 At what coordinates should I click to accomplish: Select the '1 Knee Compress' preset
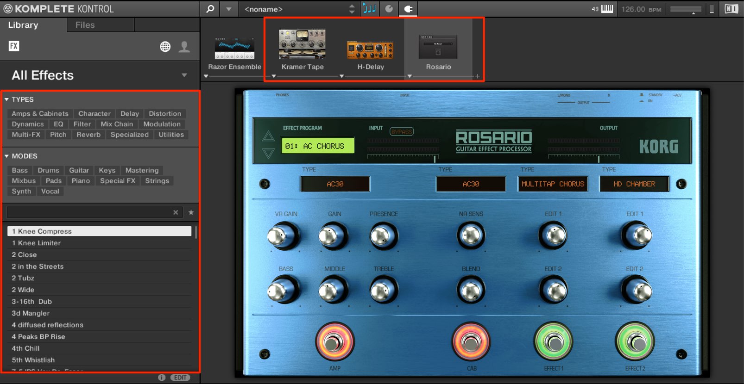[99, 231]
